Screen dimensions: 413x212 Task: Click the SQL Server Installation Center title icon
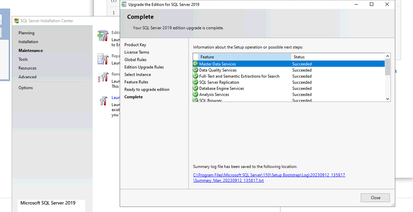tap(16, 21)
